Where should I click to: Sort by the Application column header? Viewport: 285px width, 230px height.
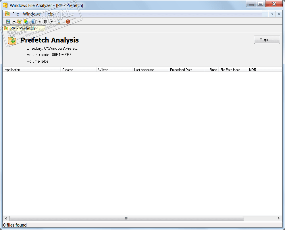click(32, 70)
